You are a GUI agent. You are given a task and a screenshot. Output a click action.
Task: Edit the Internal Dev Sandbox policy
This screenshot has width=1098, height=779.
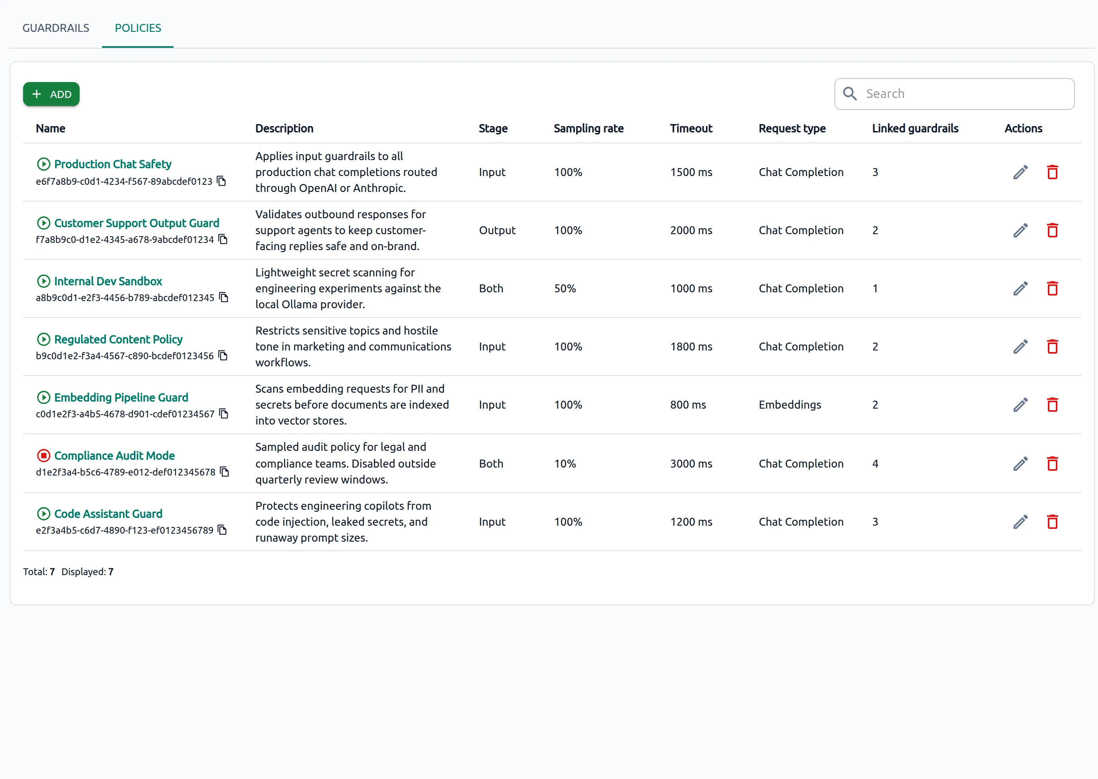(1020, 288)
